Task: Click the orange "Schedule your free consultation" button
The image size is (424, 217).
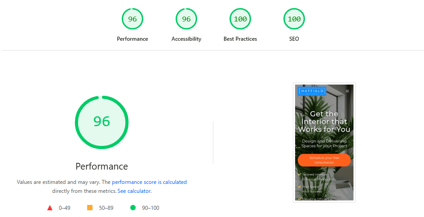Action: [x=324, y=160]
